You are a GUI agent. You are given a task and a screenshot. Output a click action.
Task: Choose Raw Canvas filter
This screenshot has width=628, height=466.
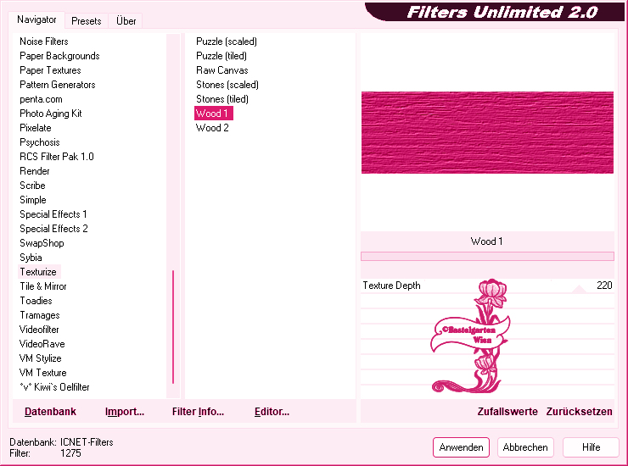tap(221, 70)
